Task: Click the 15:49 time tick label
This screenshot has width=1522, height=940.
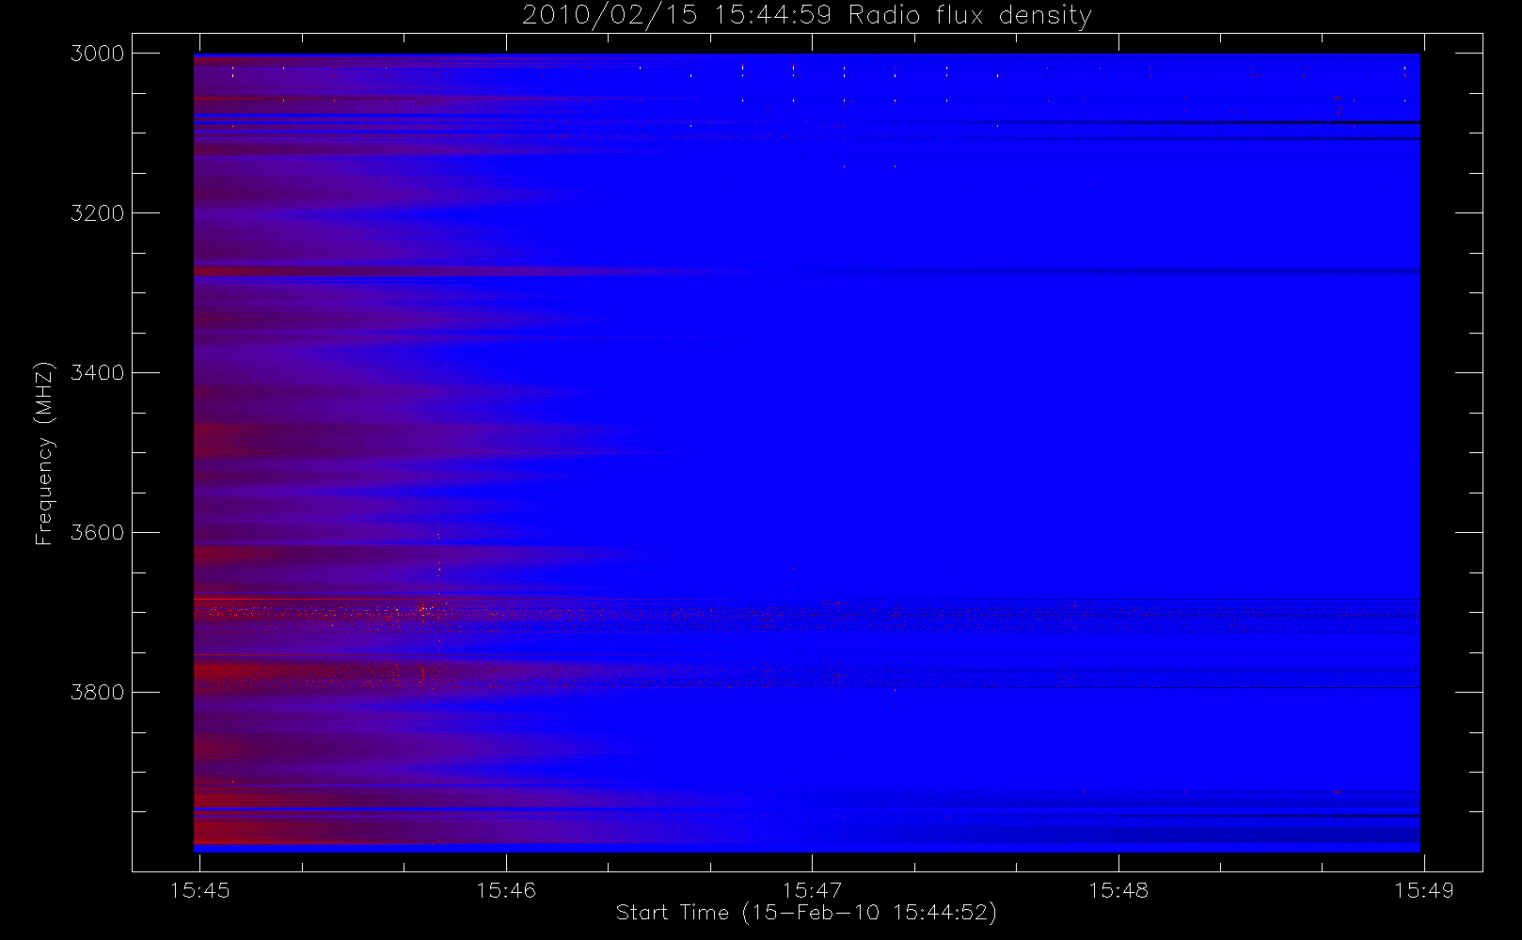Action: (1424, 890)
